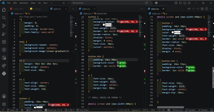Open the button.btn breadcrumb symbol dropdown

pos(100,13)
